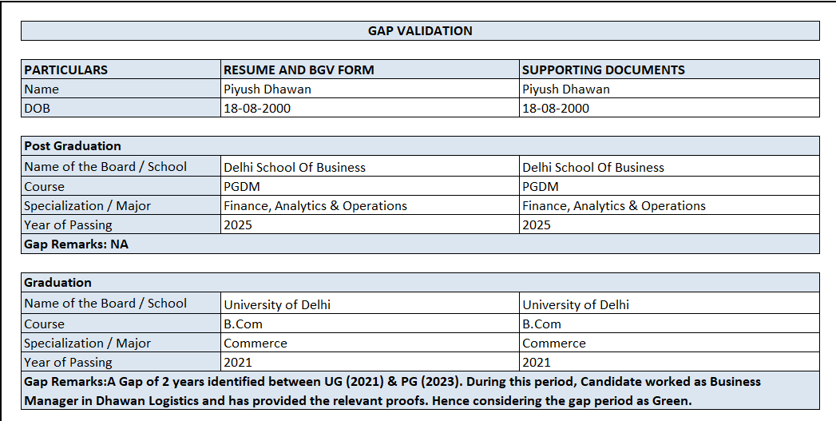Viewport: 836px width, 421px height.
Task: Click B.Com in the resume column
Action: (x=370, y=324)
